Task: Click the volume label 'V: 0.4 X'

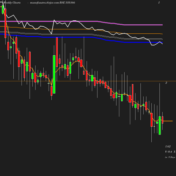Action: click(170, 152)
